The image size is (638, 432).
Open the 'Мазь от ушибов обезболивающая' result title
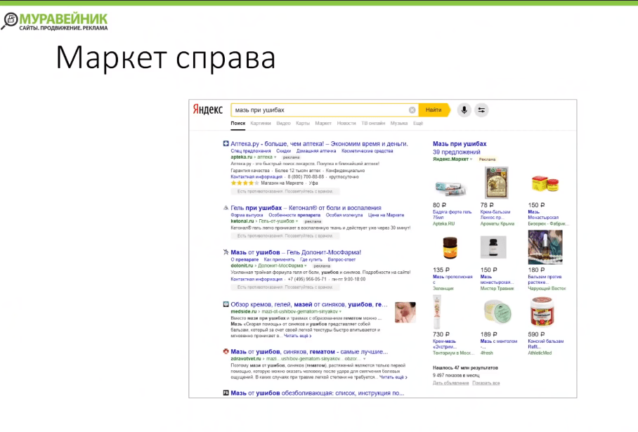[318, 393]
